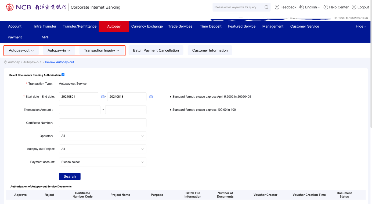Click the search magnifier icon
Image resolution: width=372 pixels, height=204 pixels.
266,7
